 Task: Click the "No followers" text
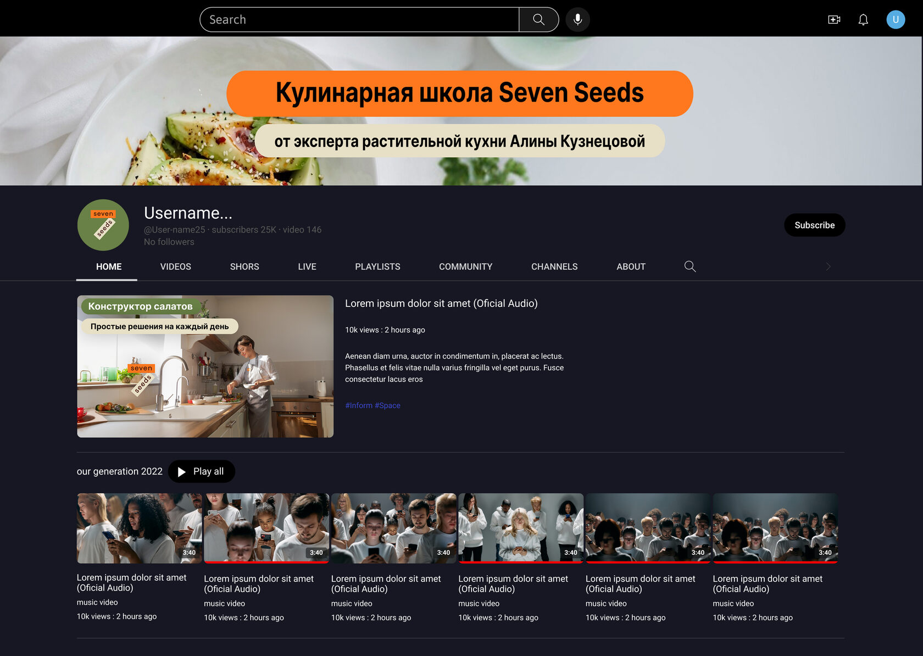[x=169, y=242]
